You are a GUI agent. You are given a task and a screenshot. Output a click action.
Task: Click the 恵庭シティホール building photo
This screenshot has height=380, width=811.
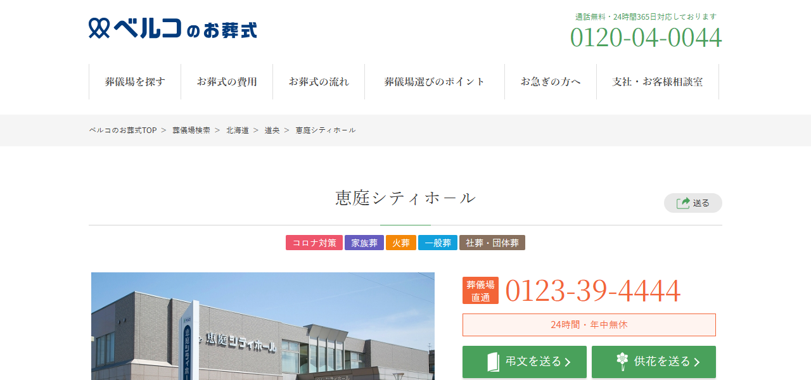263,326
